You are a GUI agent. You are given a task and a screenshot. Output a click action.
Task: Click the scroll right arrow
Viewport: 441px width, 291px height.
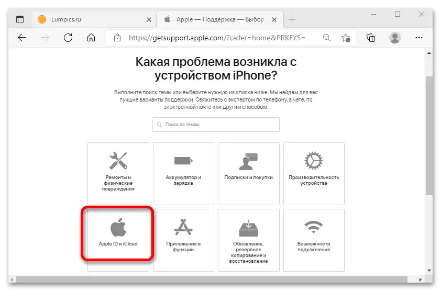[x=421, y=279]
